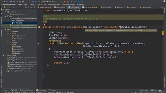
Task: Click the green Run app icon
Action: point(50,2)
